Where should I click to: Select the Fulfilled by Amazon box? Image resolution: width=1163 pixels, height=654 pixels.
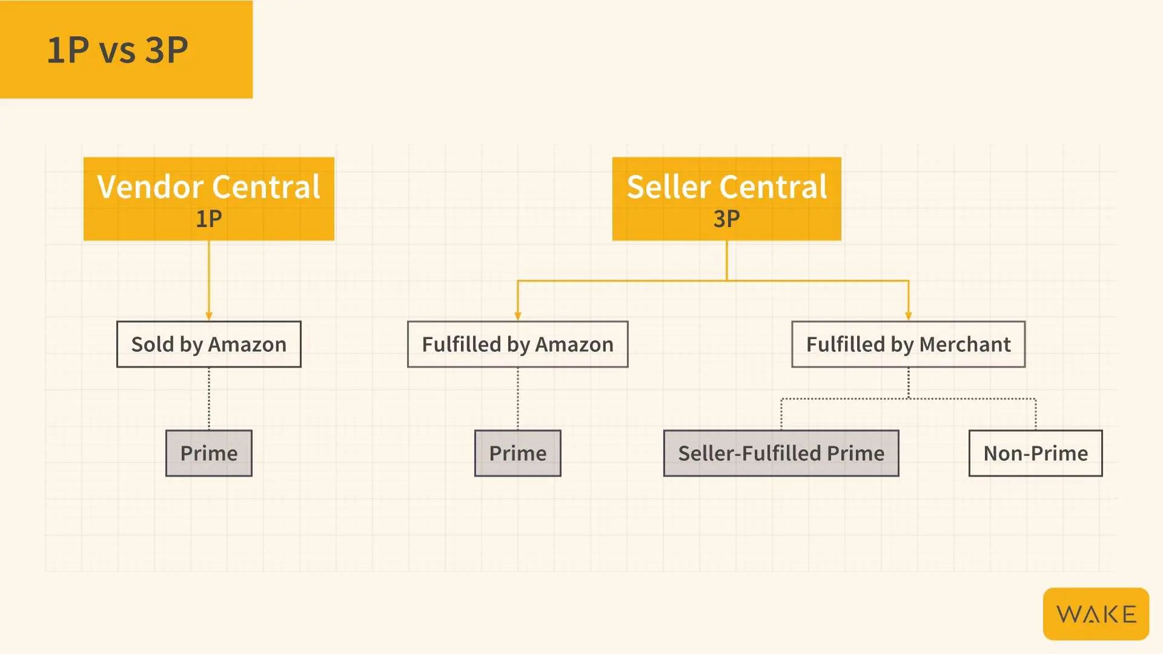click(x=519, y=343)
